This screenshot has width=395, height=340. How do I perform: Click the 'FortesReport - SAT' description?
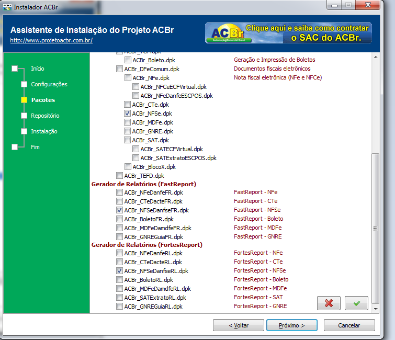pyautogui.click(x=258, y=297)
